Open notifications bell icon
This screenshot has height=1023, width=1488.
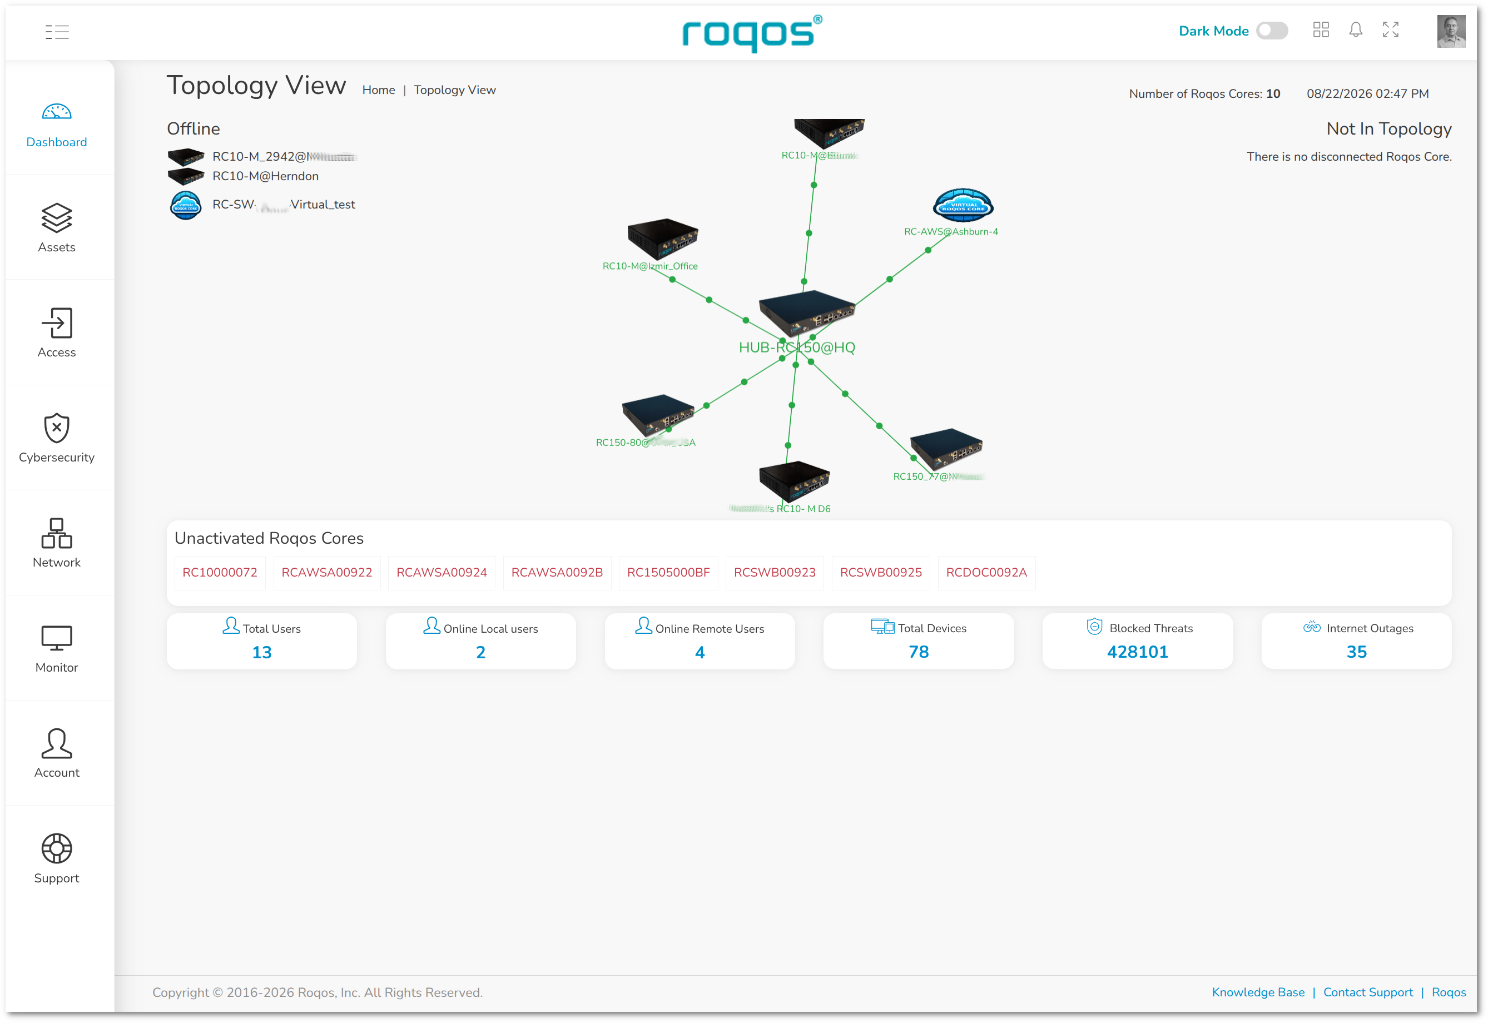point(1355,29)
